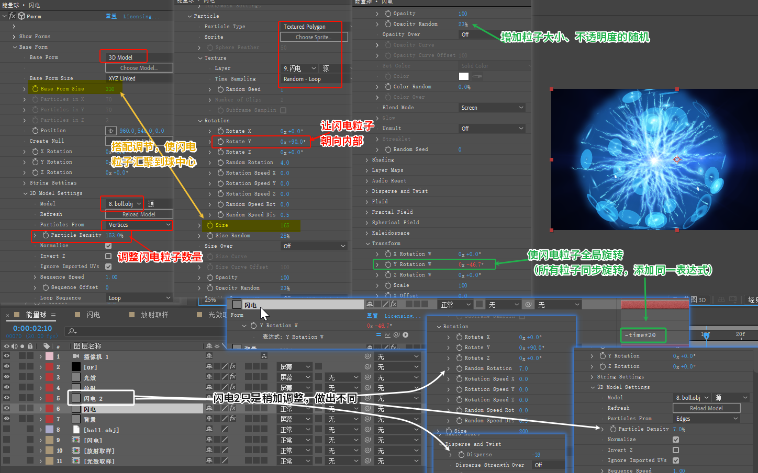Screen dimensions: 758x473
Task: Open the Texture Layer 9.闪电 dropdown
Action: tap(299, 68)
